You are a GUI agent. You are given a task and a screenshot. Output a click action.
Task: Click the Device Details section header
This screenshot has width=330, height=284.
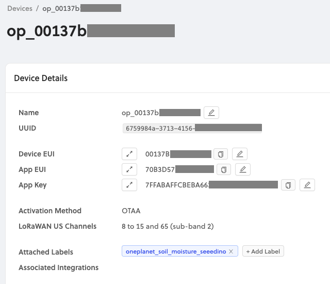click(x=41, y=78)
